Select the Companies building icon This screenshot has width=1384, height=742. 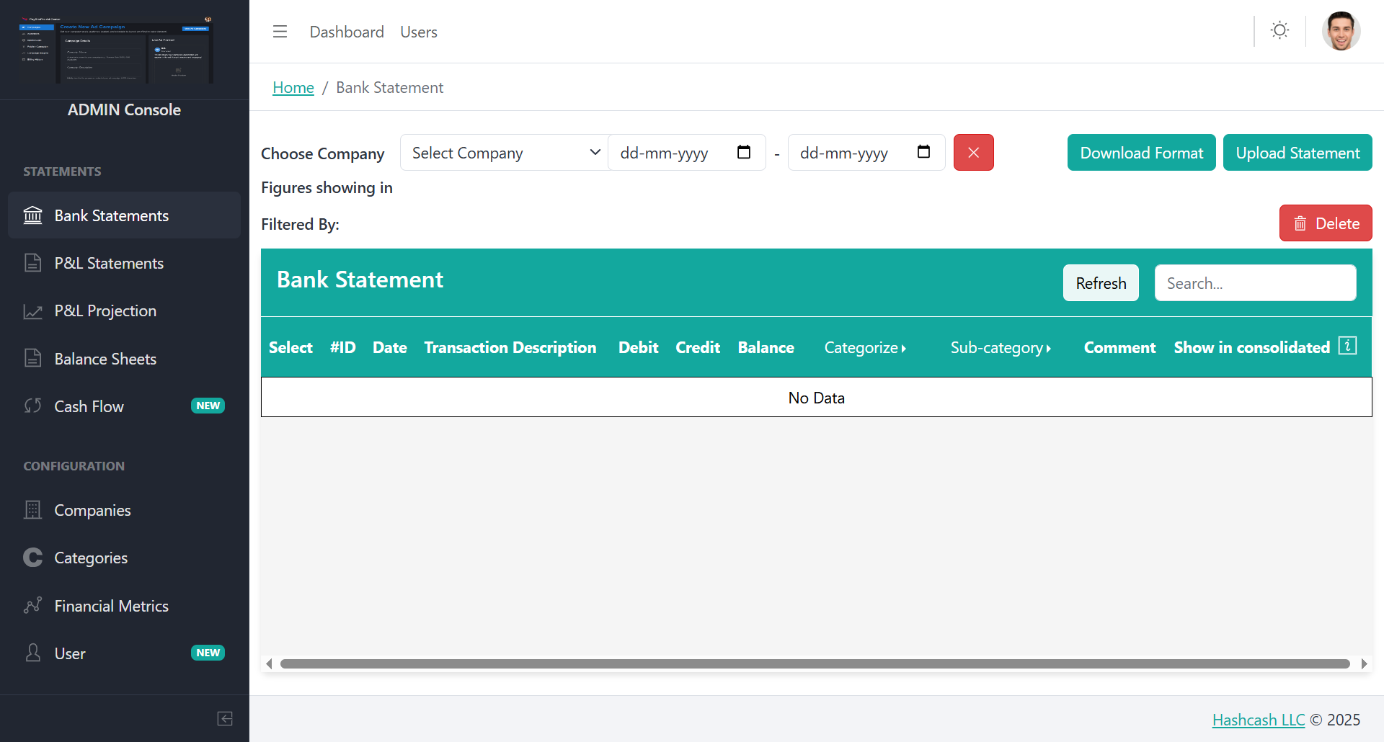coord(32,509)
